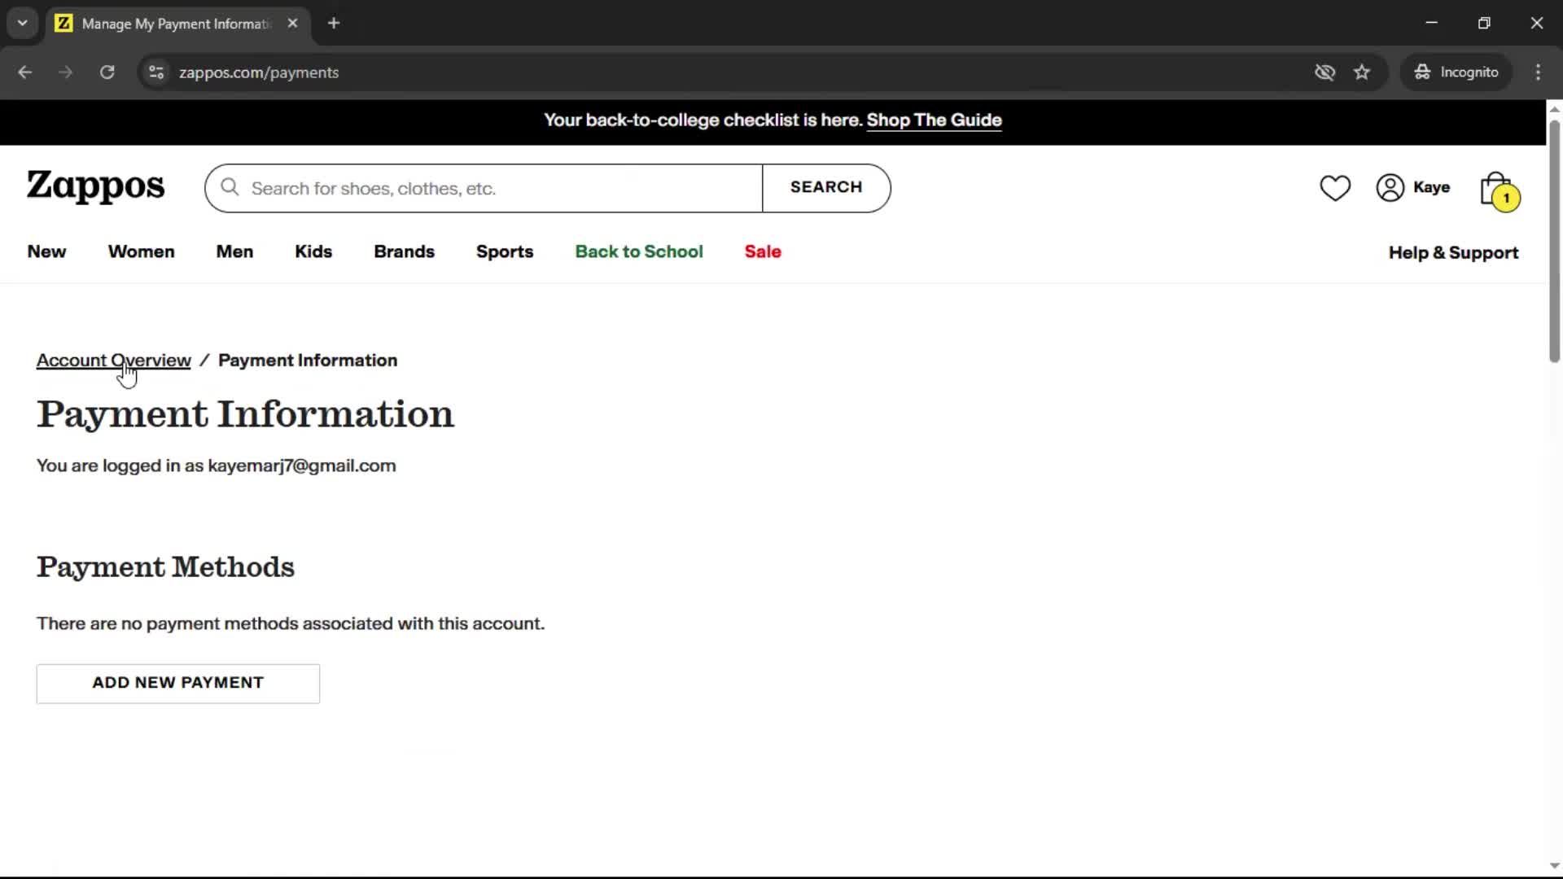Restore down the browser window
The image size is (1563, 879).
pos(1484,24)
